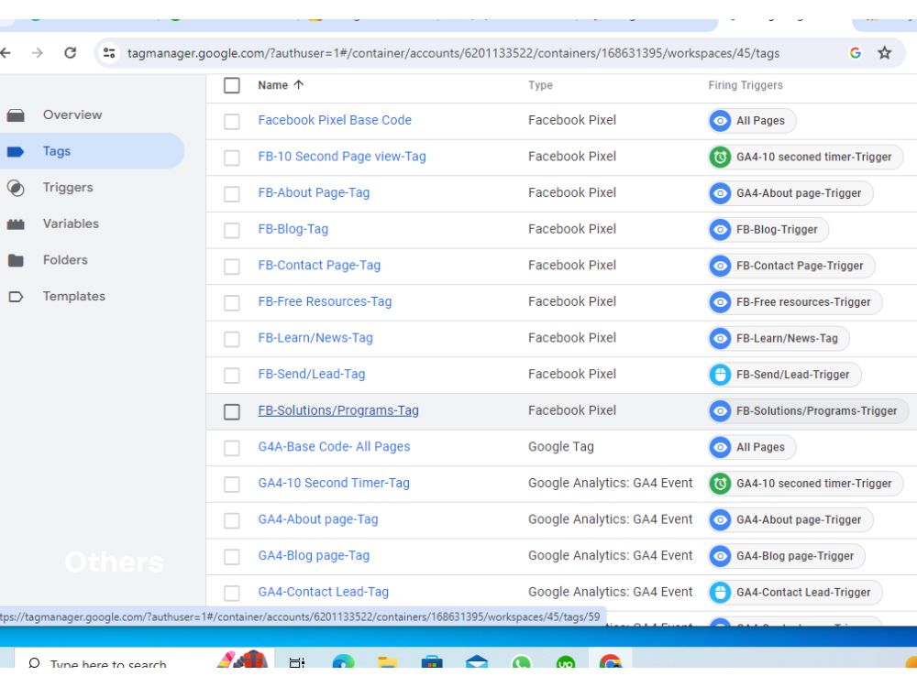The width and height of the screenshot is (917, 687).
Task: Open Chrome from the Windows taskbar
Action: [611, 661]
